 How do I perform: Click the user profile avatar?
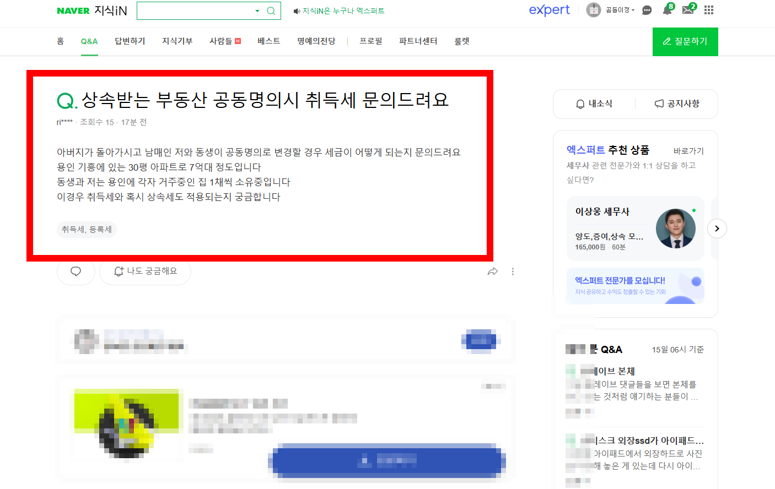tap(593, 10)
